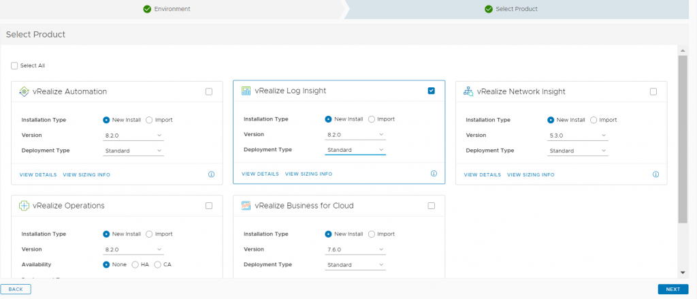Click the Select Product step green checkmark icon

pos(489,9)
